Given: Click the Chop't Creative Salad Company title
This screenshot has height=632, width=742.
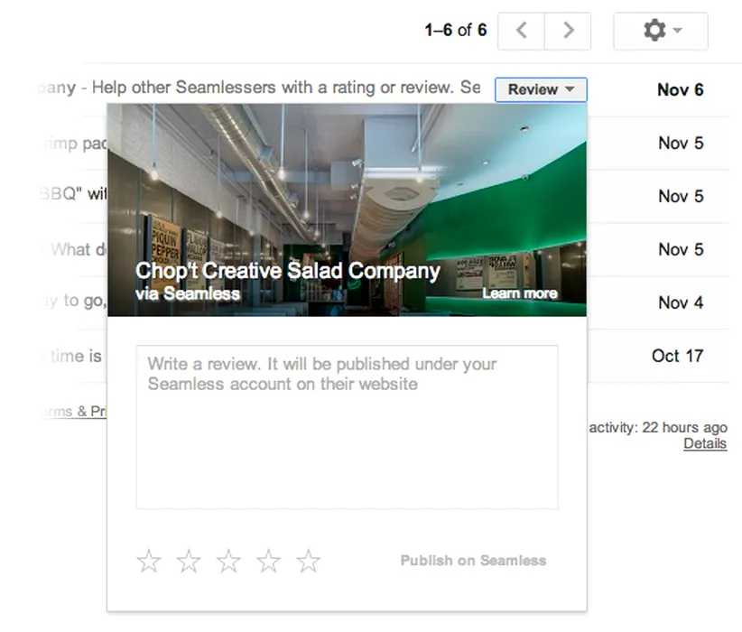Looking at the screenshot, I should click(x=287, y=271).
